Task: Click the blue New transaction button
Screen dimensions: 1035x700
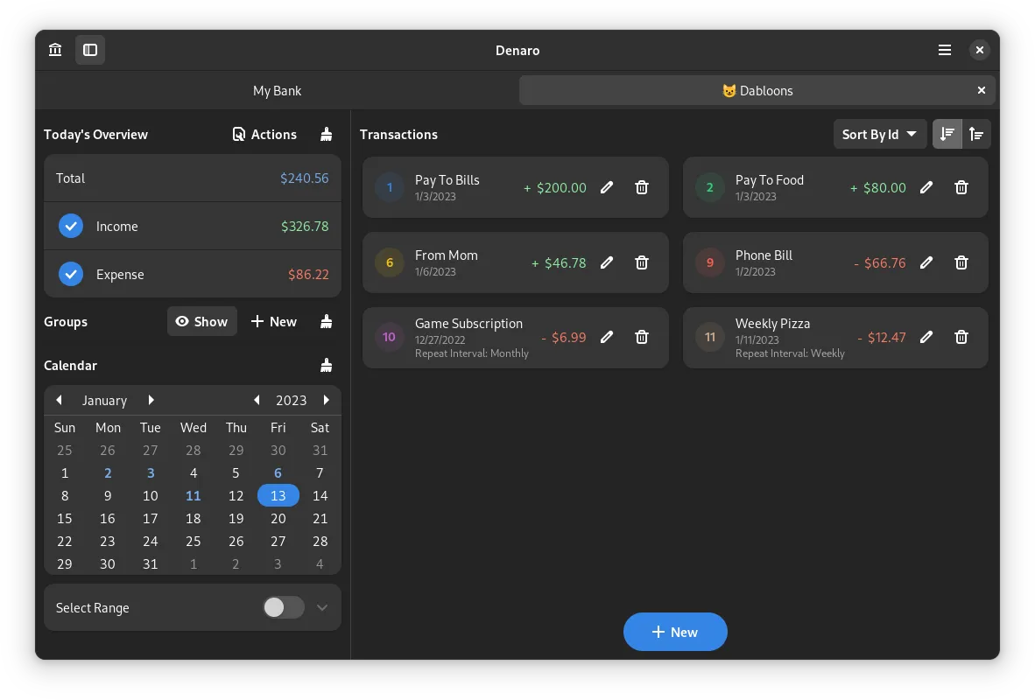Action: (675, 632)
